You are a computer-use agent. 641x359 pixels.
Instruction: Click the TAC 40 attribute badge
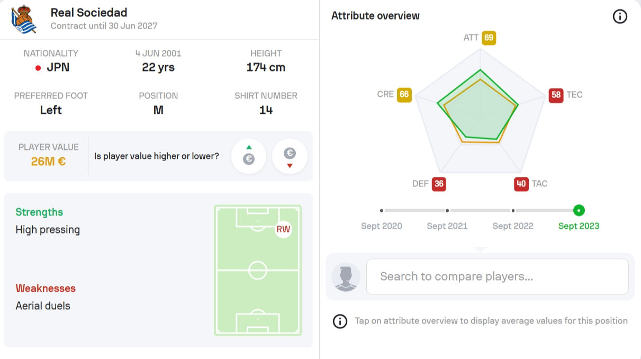[x=521, y=184]
